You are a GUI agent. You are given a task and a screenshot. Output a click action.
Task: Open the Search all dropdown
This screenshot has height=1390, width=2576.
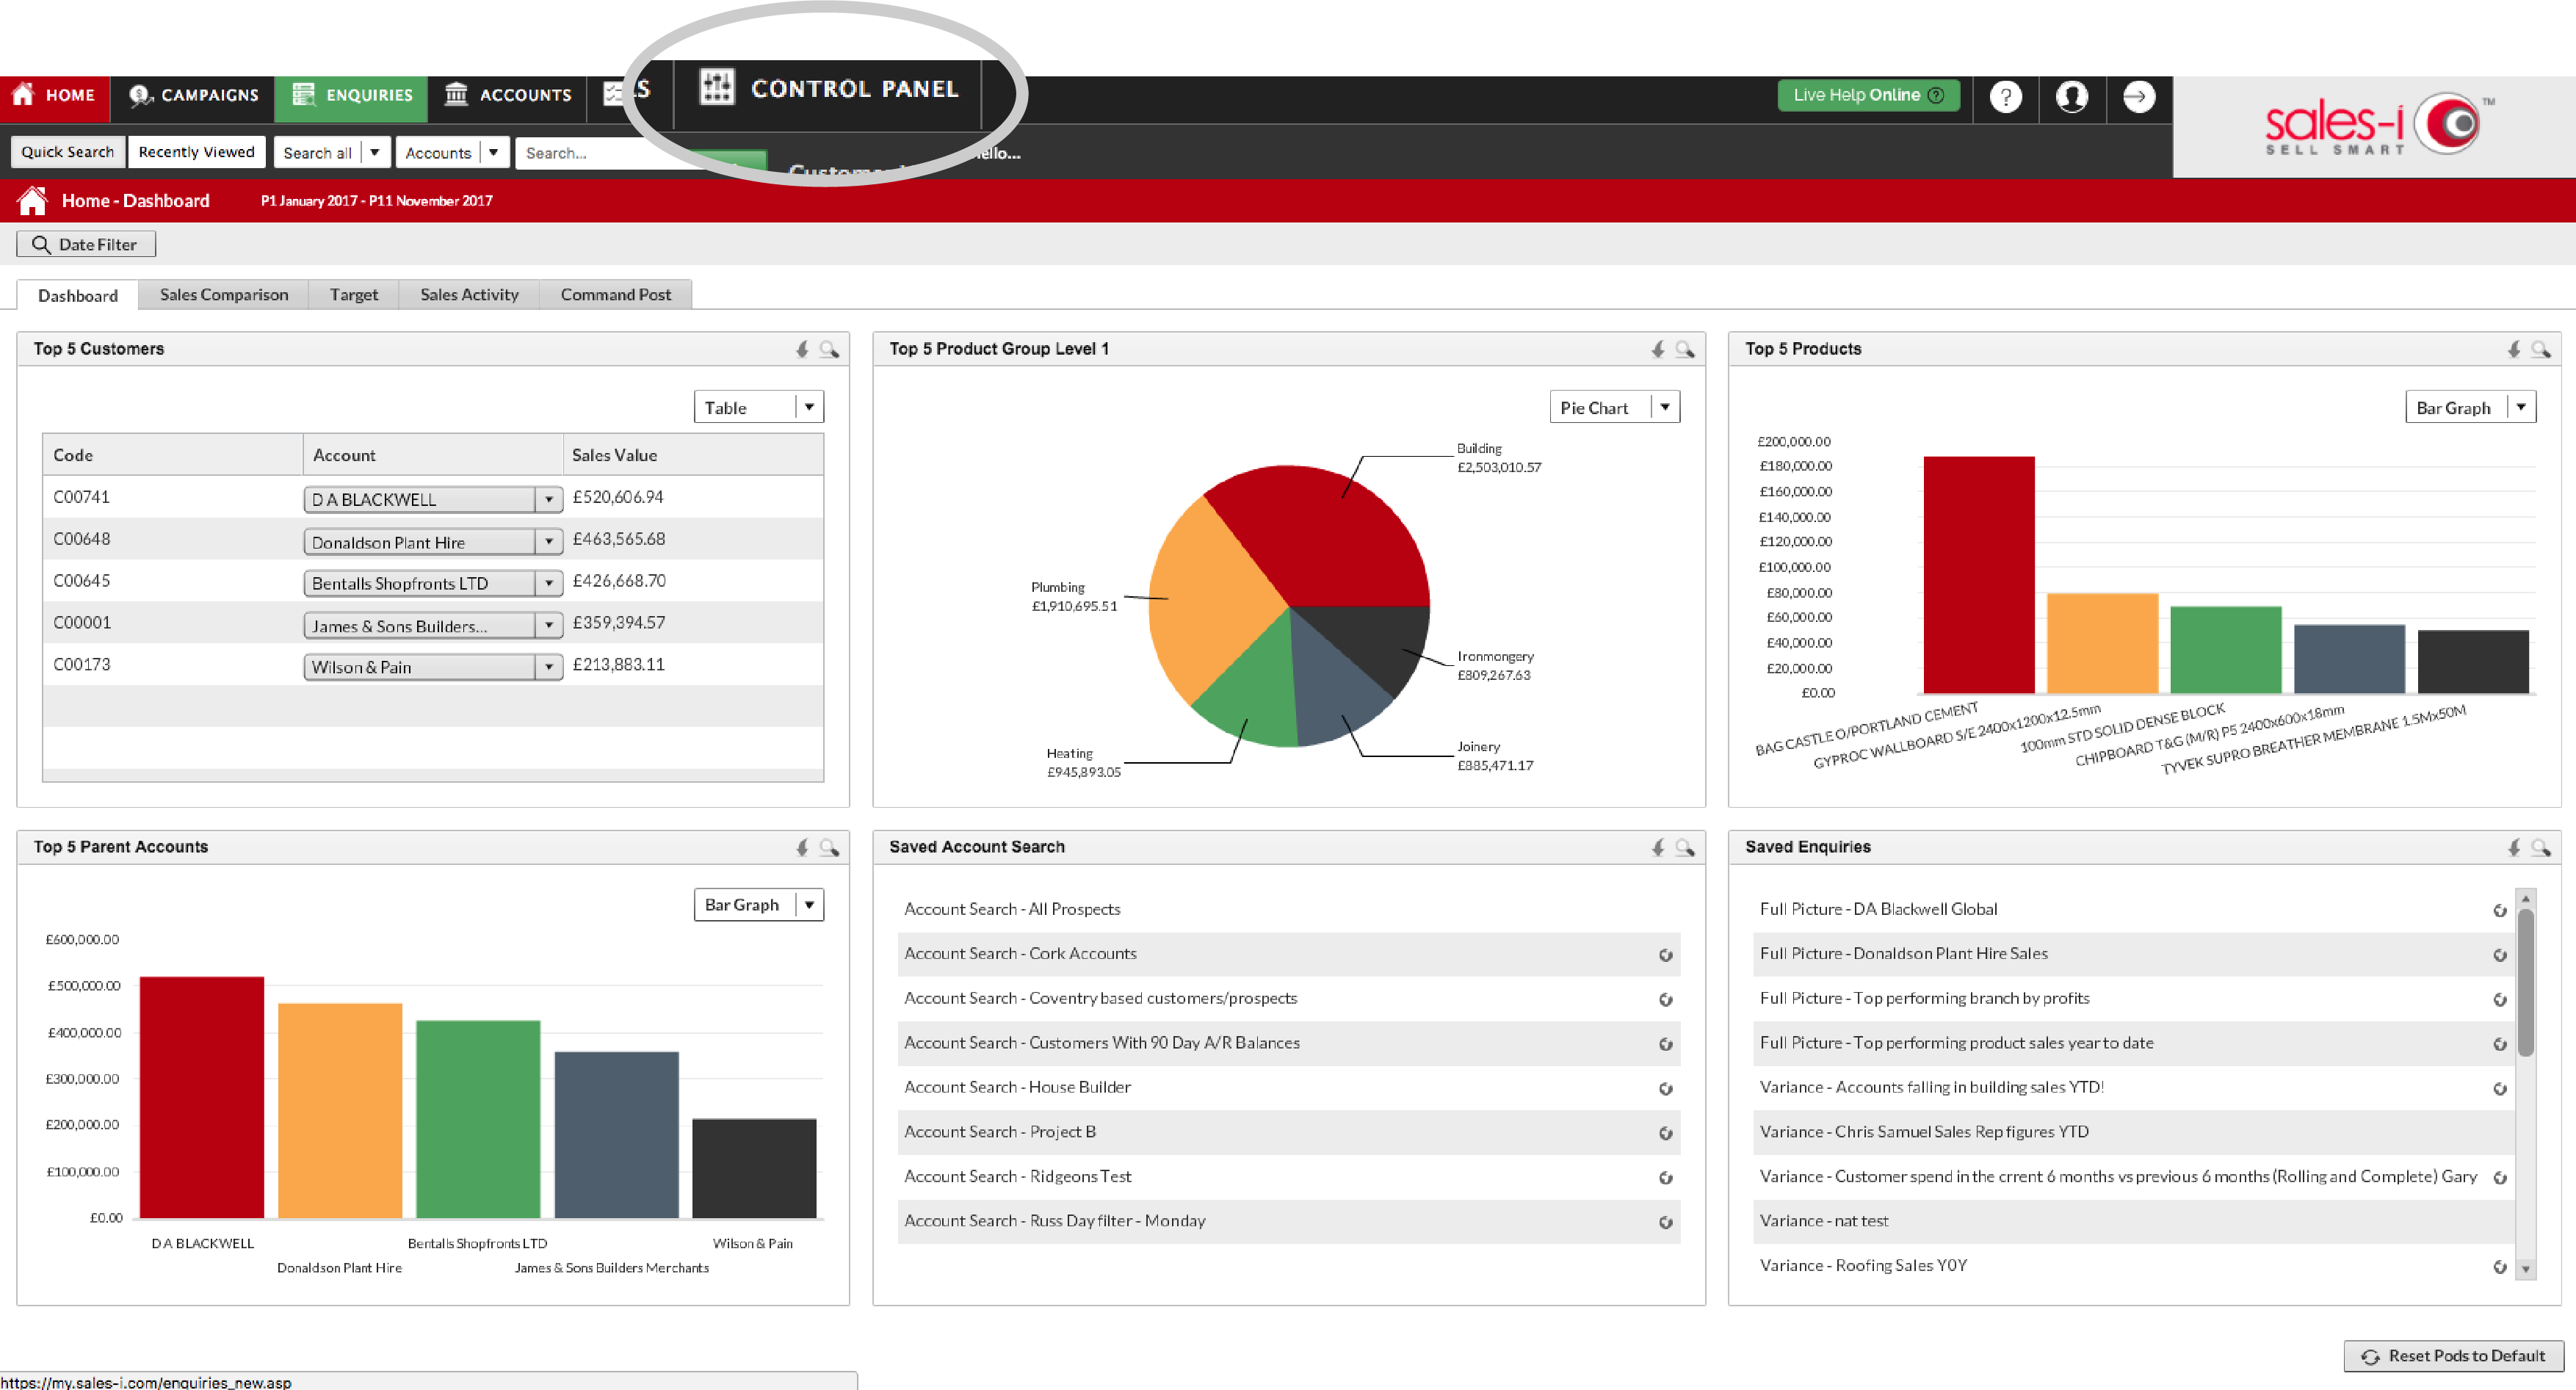(331, 152)
